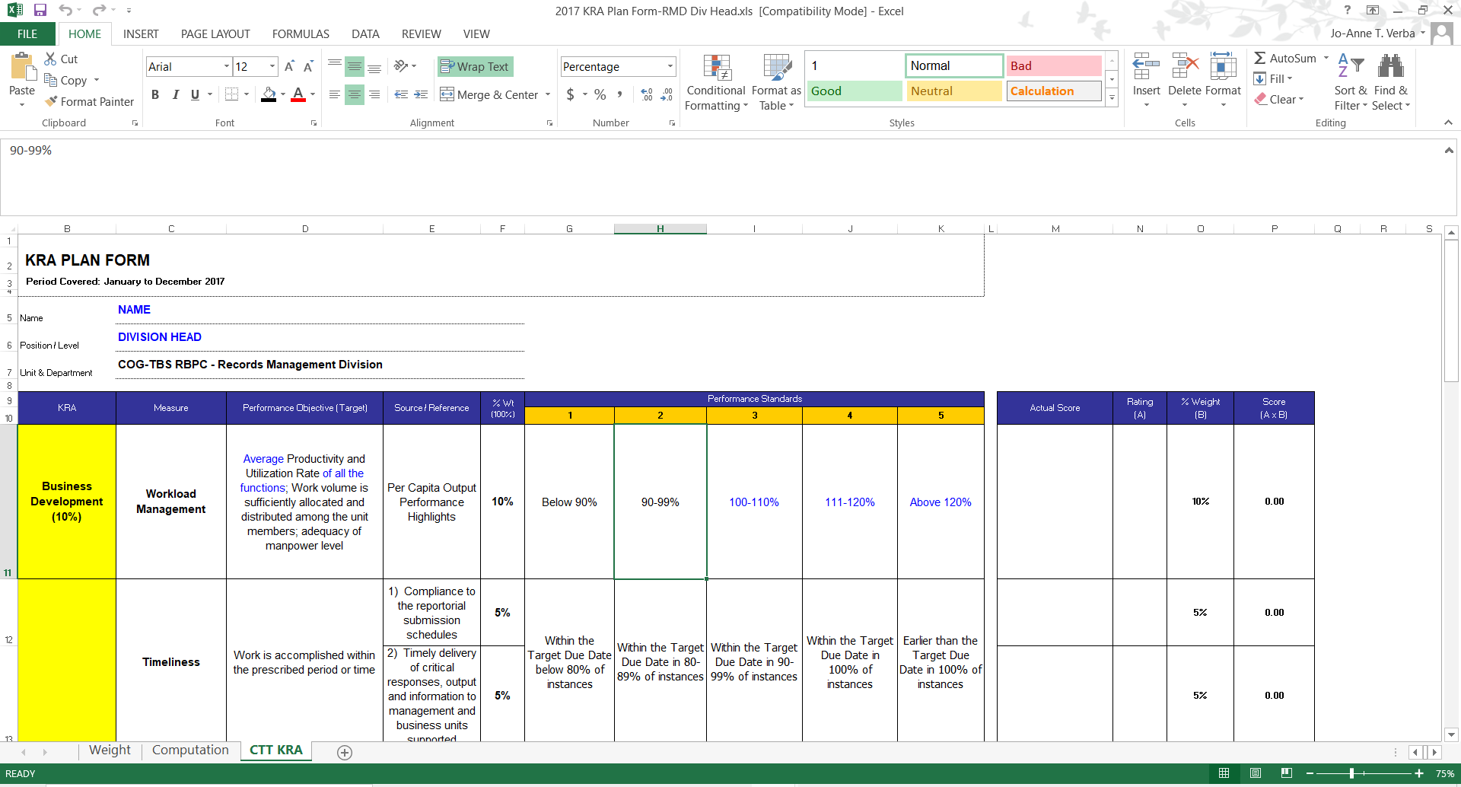Viewport: 1461px width, 787px height.
Task: Click the zoom slider handle
Action: pos(1352,773)
